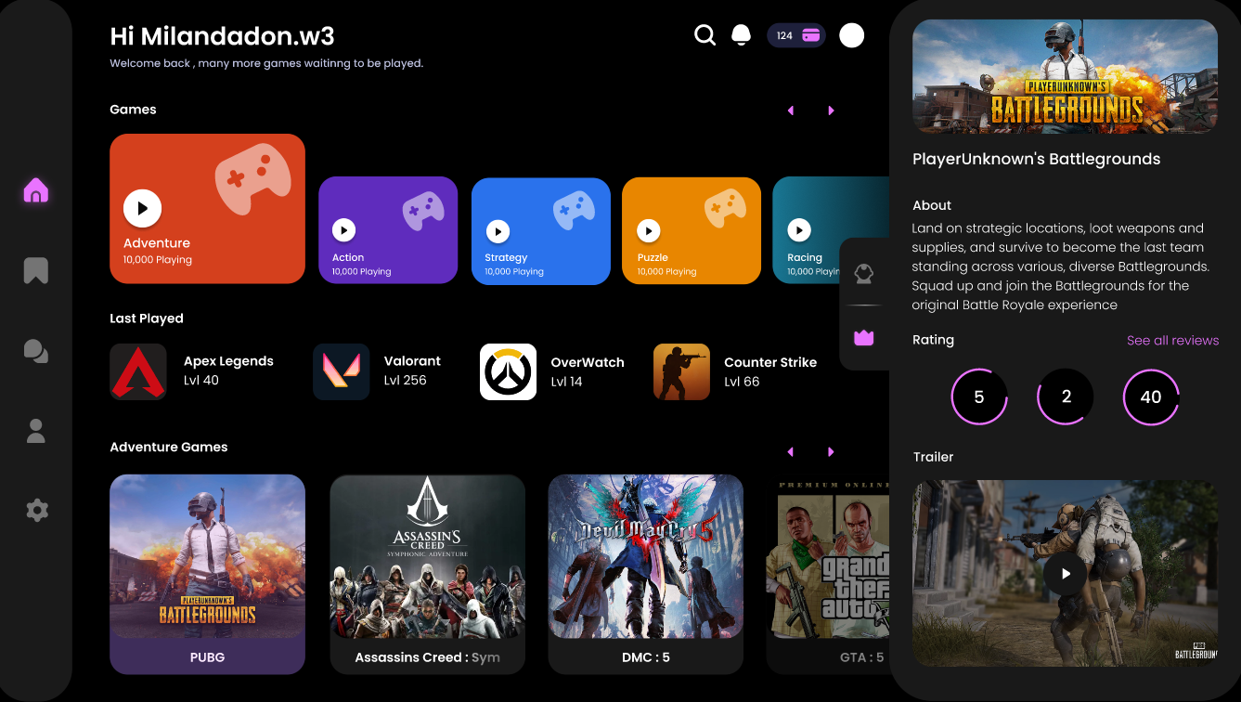This screenshot has width=1241, height=702.
Task: Click the Adventure Games heading
Action: 169,447
